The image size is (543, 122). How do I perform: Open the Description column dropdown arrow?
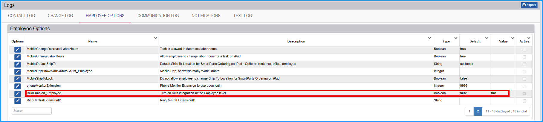429,38
